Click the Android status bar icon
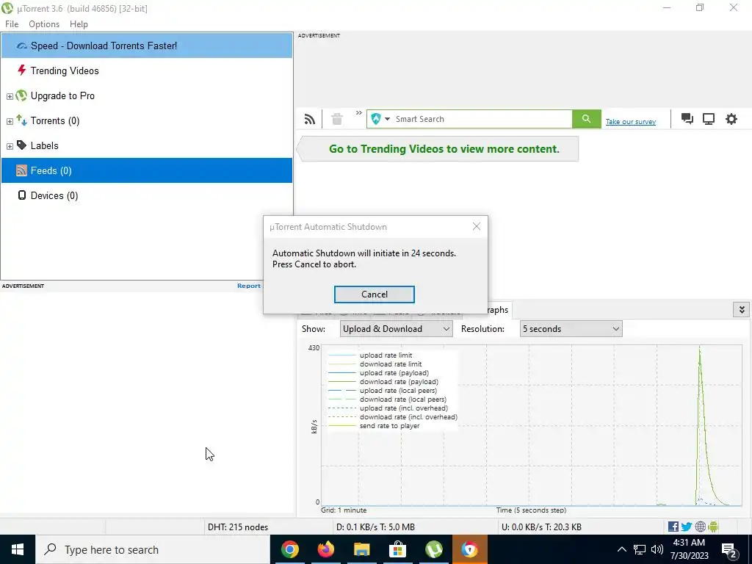This screenshot has height=564, width=752. coord(713,527)
